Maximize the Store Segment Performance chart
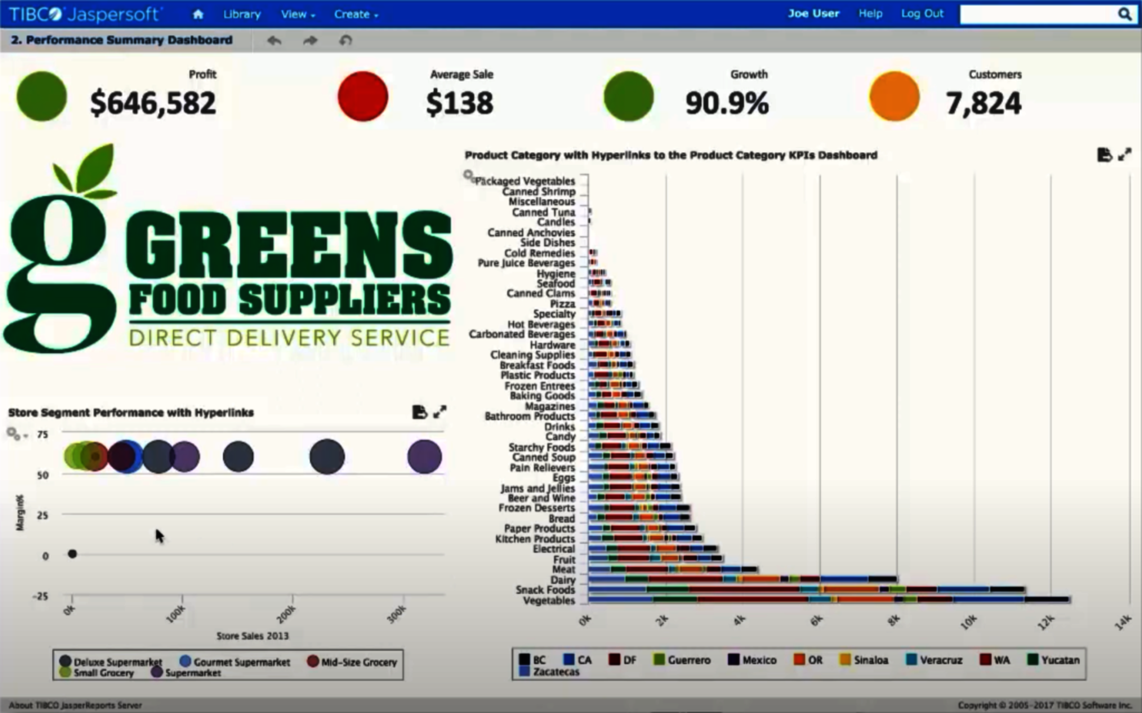1142x713 pixels. [440, 412]
